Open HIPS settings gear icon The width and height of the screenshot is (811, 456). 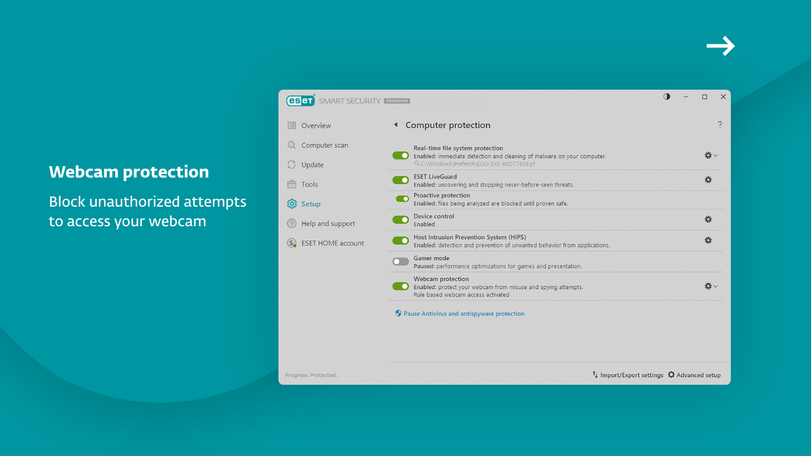[708, 240]
